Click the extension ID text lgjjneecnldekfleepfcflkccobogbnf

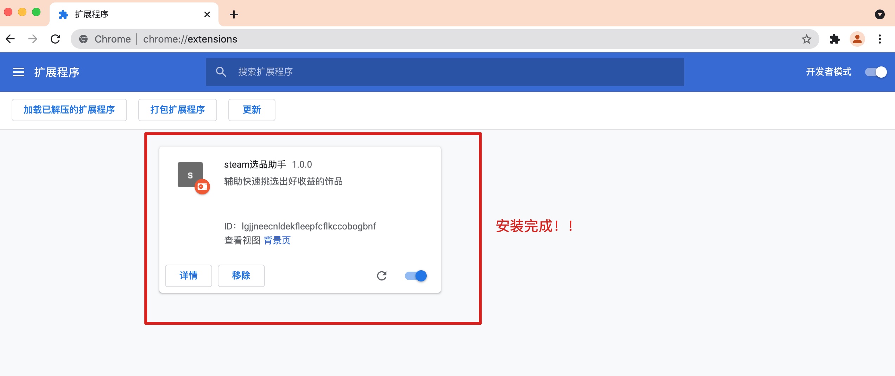pos(309,226)
